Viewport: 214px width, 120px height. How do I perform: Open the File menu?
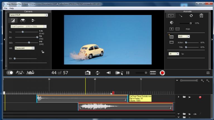tap(6, 8)
